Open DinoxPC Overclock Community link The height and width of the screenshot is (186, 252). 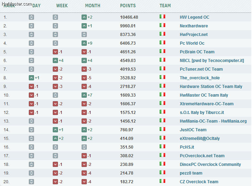pos(210,165)
